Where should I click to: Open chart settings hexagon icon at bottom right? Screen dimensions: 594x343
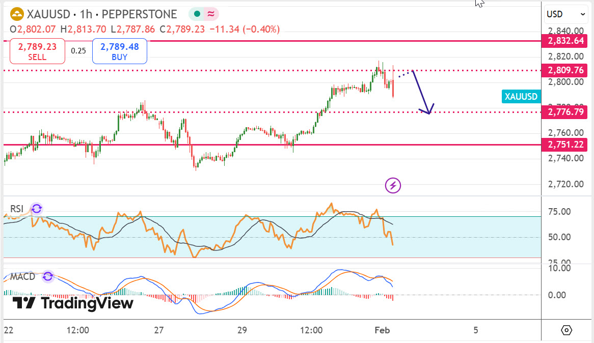point(567,330)
